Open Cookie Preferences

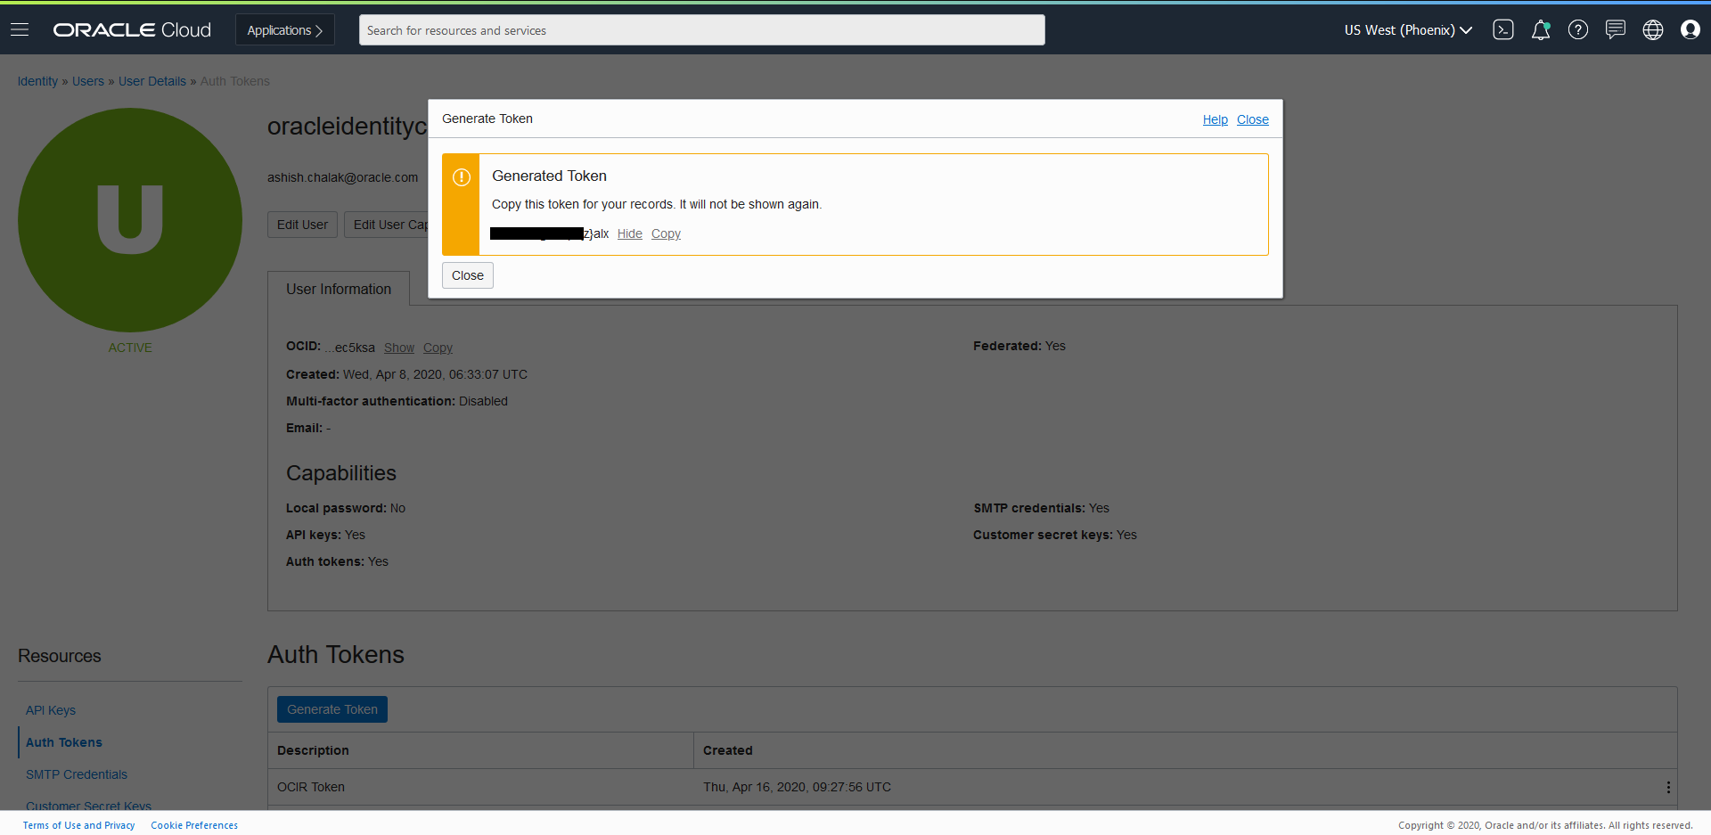194,825
